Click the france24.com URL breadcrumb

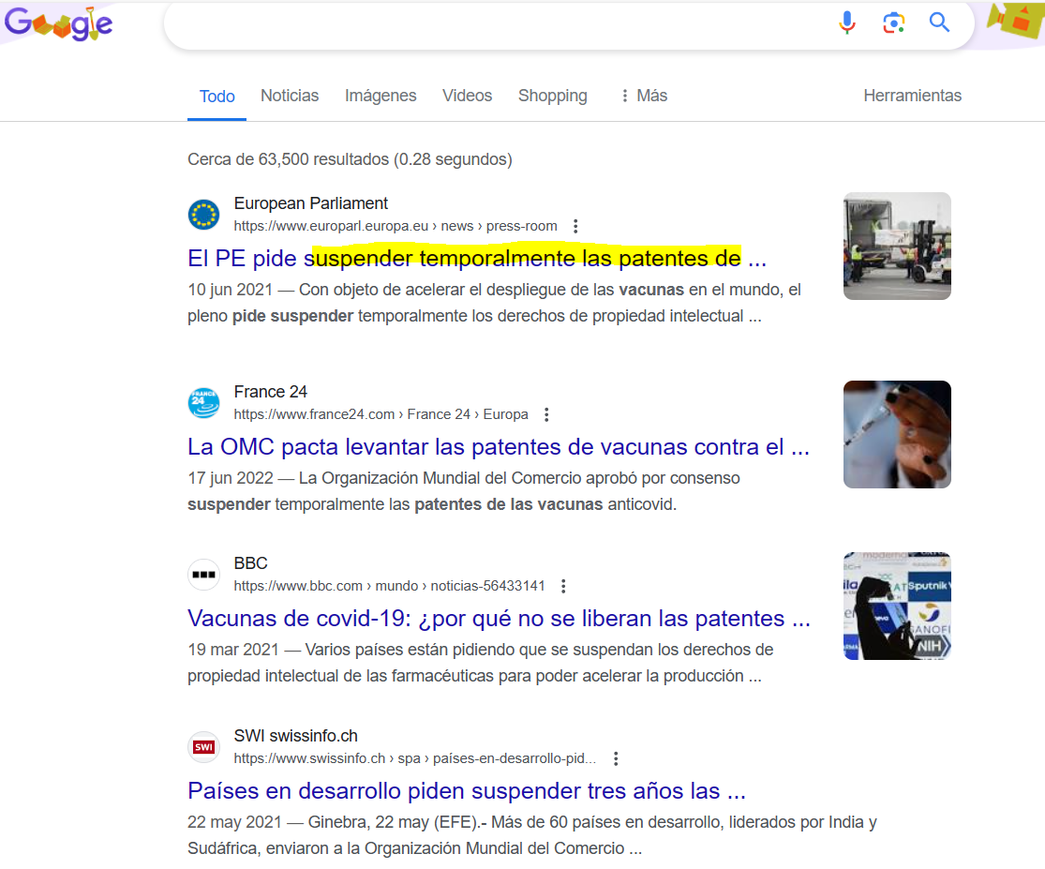pos(381,415)
